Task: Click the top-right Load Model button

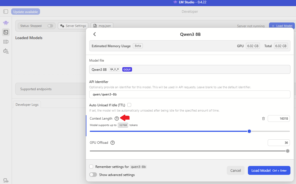Action: click(282, 26)
